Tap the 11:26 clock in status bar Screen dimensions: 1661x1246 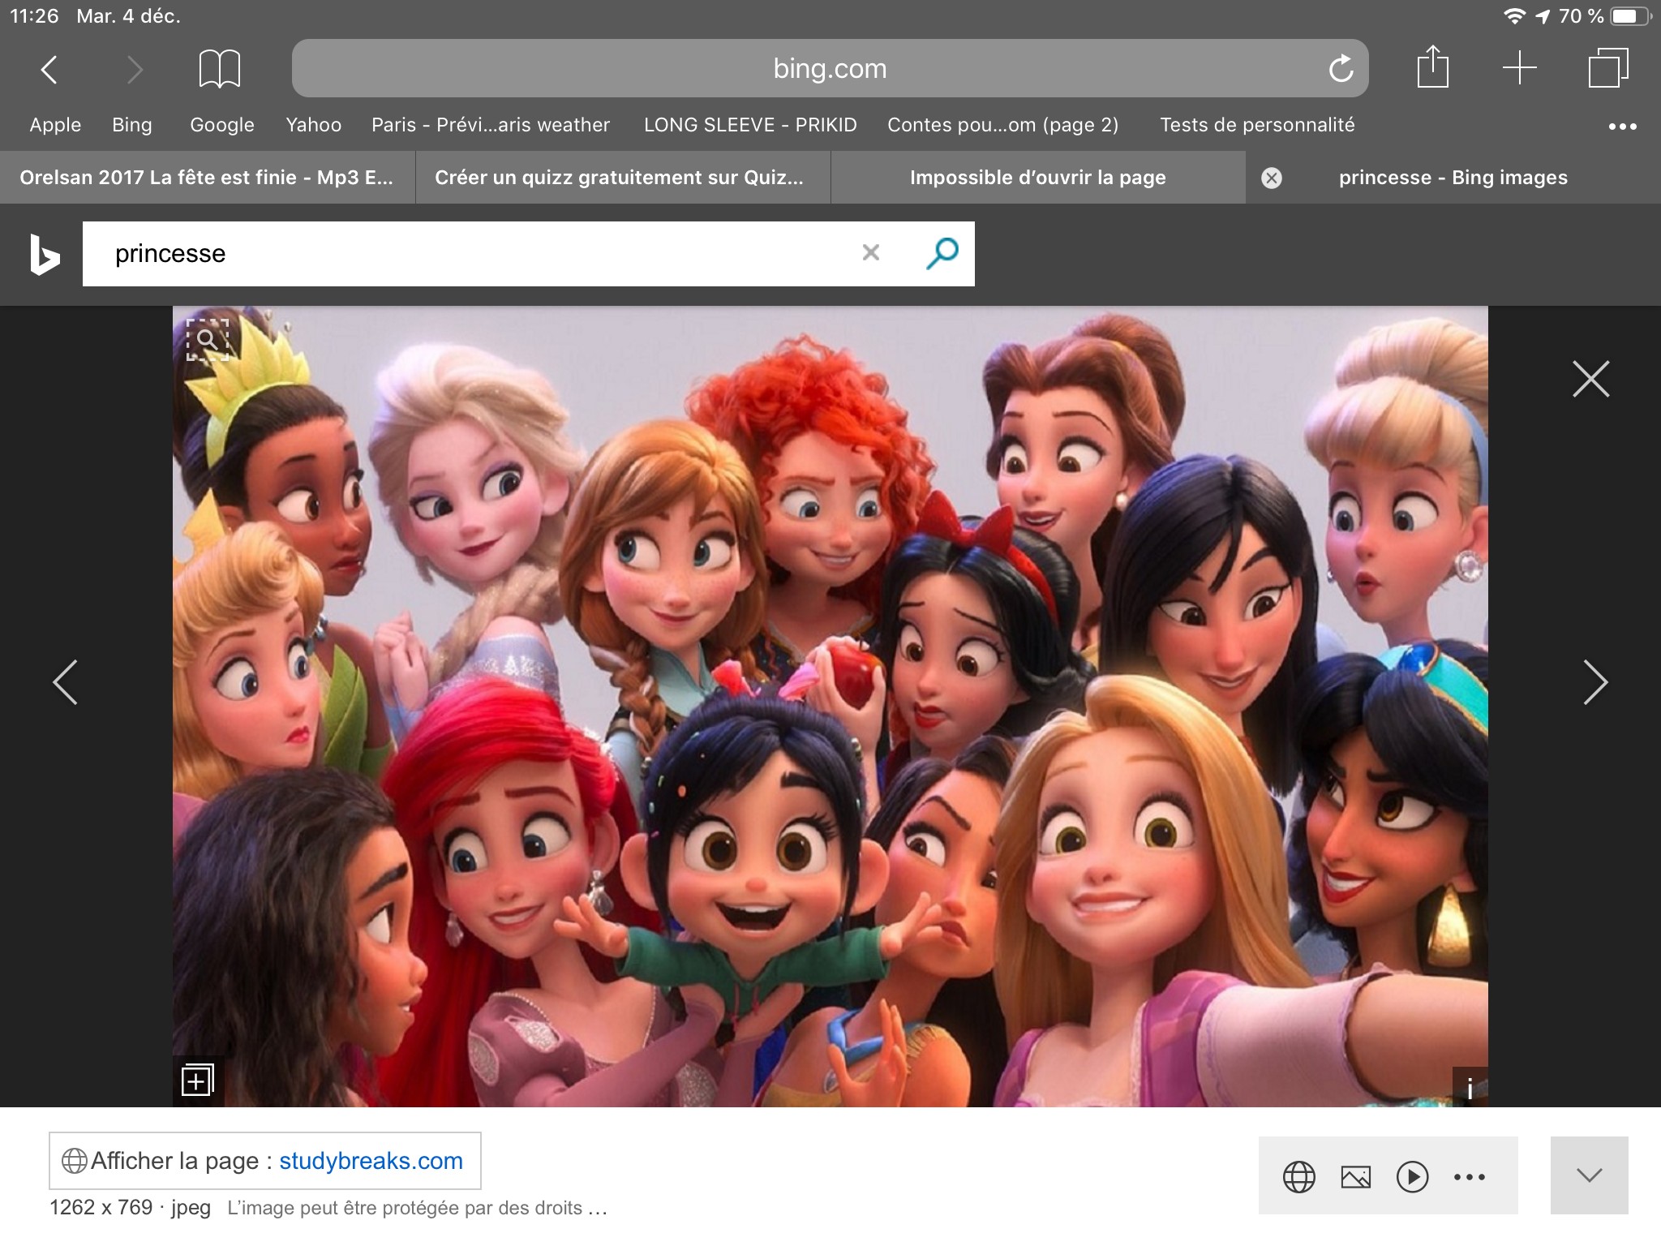tap(34, 16)
